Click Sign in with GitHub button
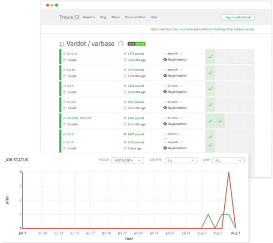 pos(238,17)
